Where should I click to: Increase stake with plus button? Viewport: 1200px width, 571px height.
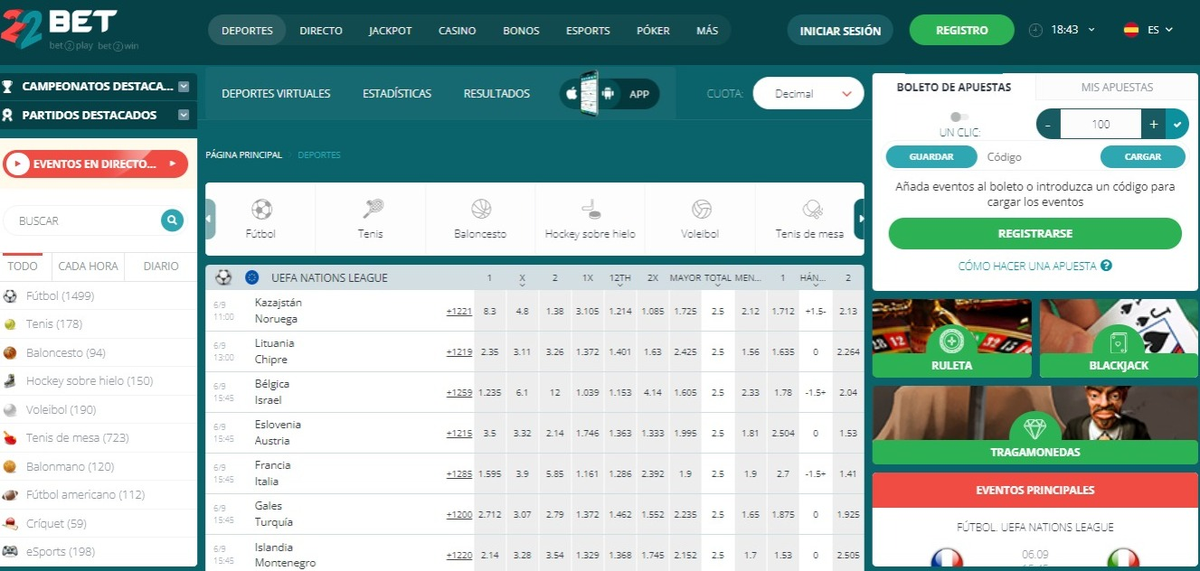point(1154,124)
